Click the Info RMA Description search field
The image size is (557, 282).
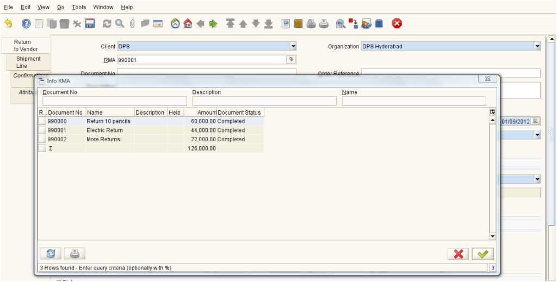pyautogui.click(x=264, y=101)
